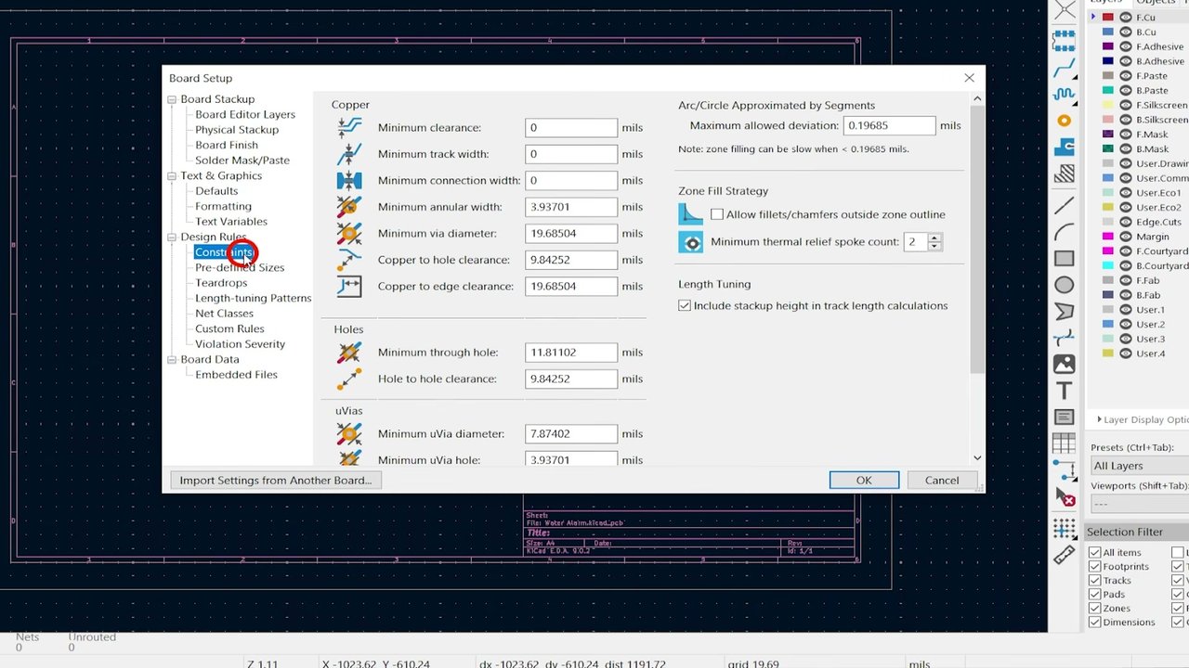The image size is (1189, 668).
Task: Select the Add Dimension tool
Action: [x=1065, y=471]
